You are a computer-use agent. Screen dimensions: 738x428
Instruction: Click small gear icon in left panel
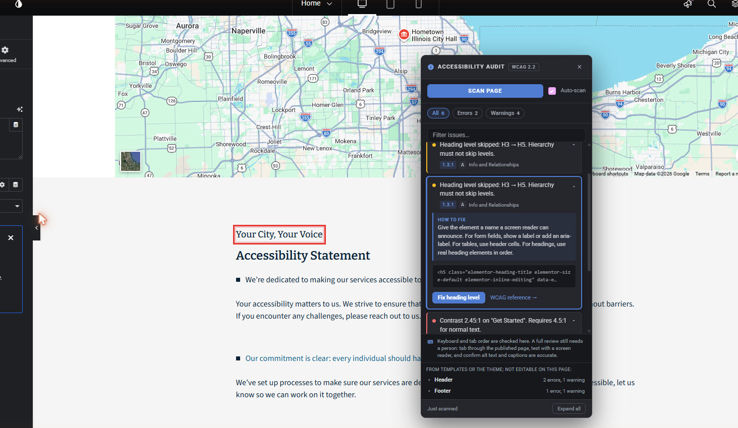pos(3,185)
